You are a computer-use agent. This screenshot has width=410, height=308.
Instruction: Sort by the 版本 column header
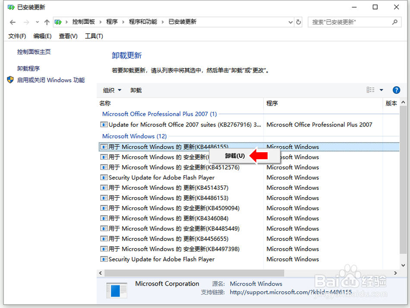coord(391,103)
